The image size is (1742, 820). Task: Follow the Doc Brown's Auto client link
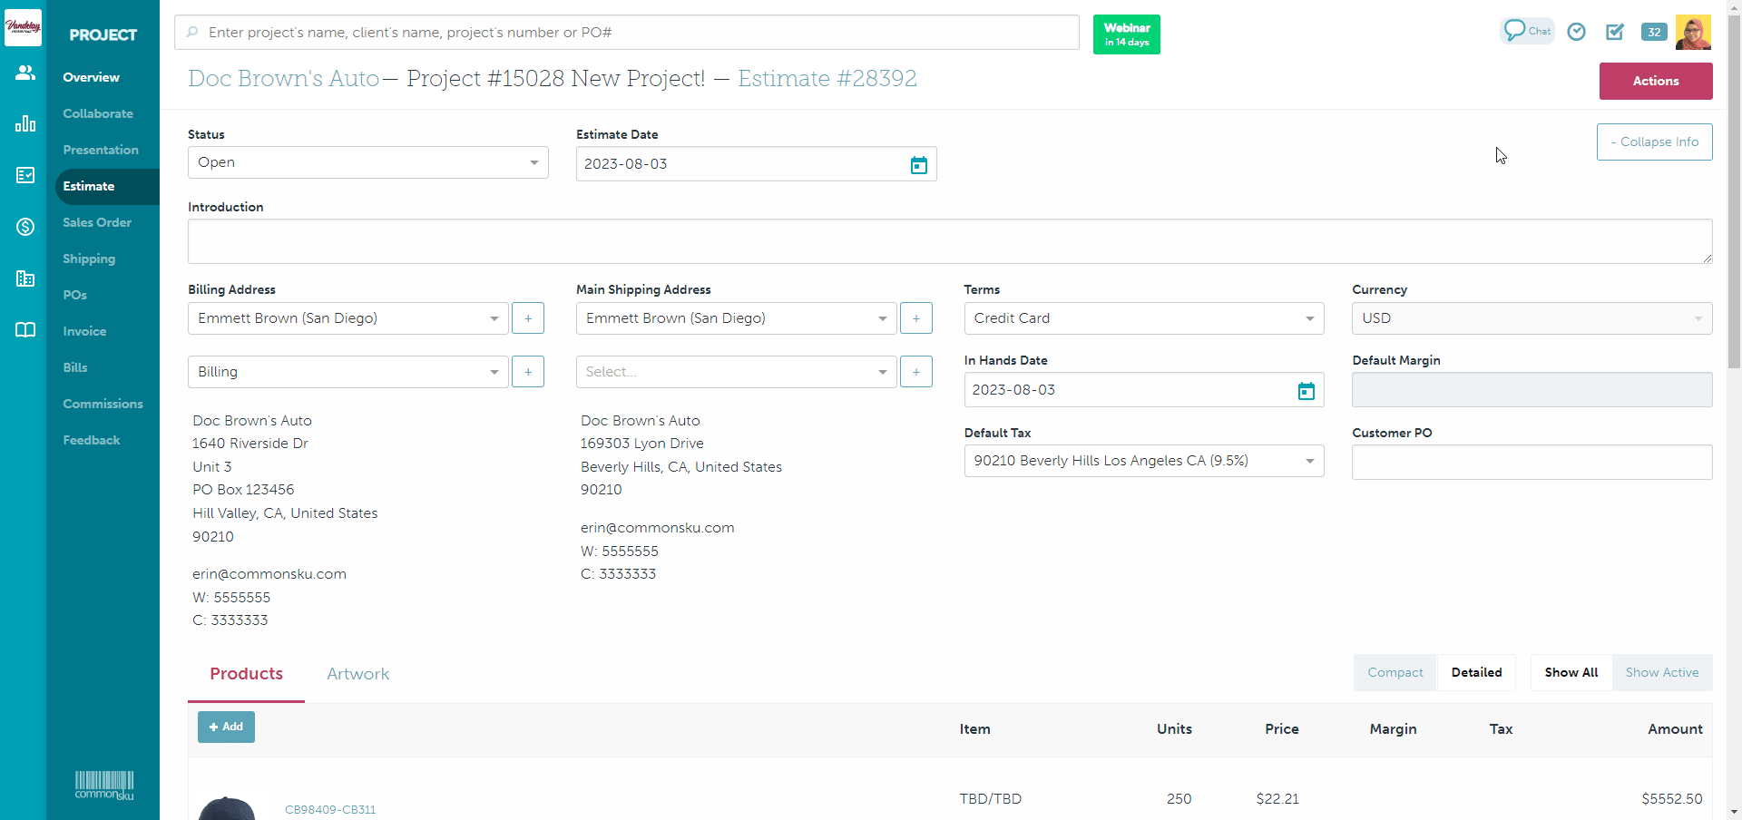(282, 78)
